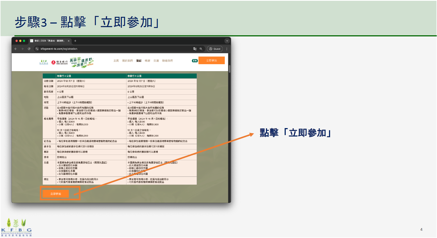Reload the registration page
This screenshot has height=238, width=437.
[29, 49]
